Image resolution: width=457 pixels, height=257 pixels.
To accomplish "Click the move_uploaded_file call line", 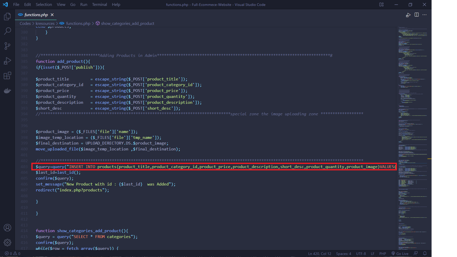I will pos(108,149).
